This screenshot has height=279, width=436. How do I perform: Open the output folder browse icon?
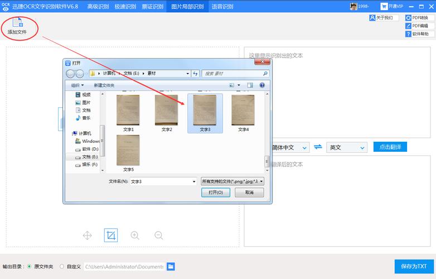click(171, 267)
